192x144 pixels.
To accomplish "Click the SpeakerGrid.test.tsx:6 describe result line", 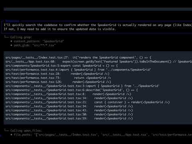I will pyautogui.click(x=72, y=90).
